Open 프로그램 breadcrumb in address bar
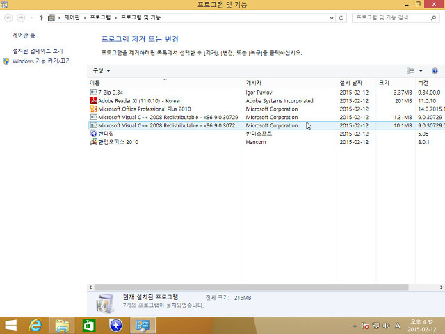Viewport: 445px width, 334px height. click(100, 17)
